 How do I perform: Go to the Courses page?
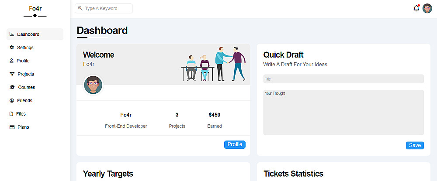coord(26,87)
